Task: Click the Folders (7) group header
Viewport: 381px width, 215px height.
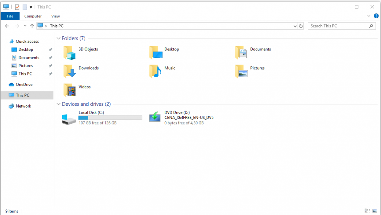Action: tap(73, 38)
